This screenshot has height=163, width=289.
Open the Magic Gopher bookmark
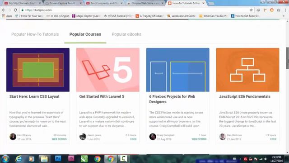[86, 16]
